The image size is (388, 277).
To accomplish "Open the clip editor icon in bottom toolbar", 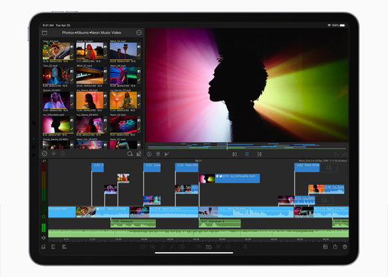I will (x=209, y=247).
